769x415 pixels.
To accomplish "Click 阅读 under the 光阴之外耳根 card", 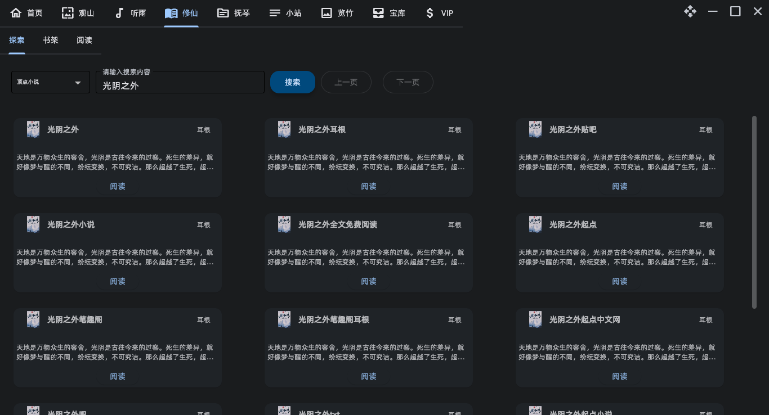I will pos(369,186).
